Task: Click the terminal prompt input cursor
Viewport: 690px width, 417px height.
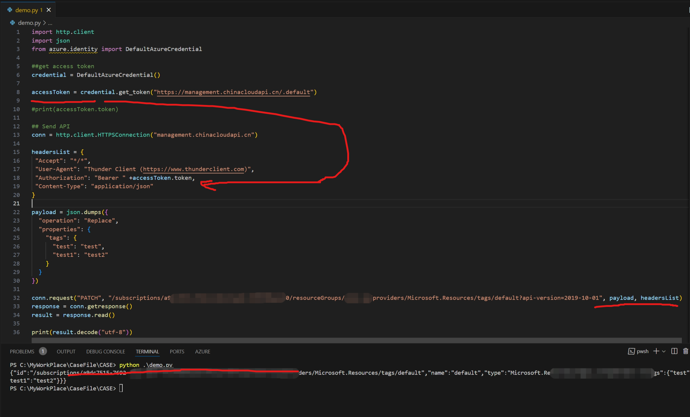Action: [121, 388]
